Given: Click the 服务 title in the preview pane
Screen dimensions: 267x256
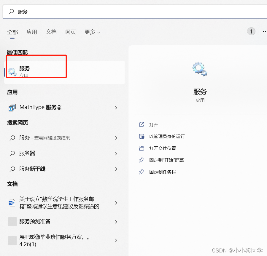Looking at the screenshot, I should click(200, 92).
